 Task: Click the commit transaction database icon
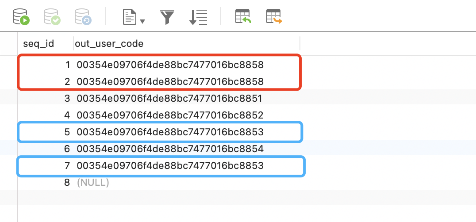52,17
